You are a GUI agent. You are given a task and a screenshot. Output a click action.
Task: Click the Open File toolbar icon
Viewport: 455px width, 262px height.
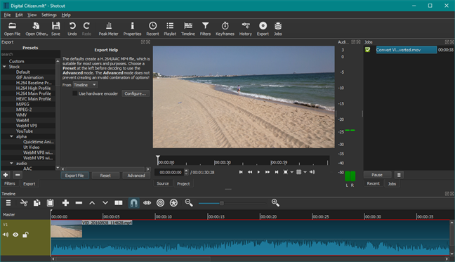click(x=12, y=29)
